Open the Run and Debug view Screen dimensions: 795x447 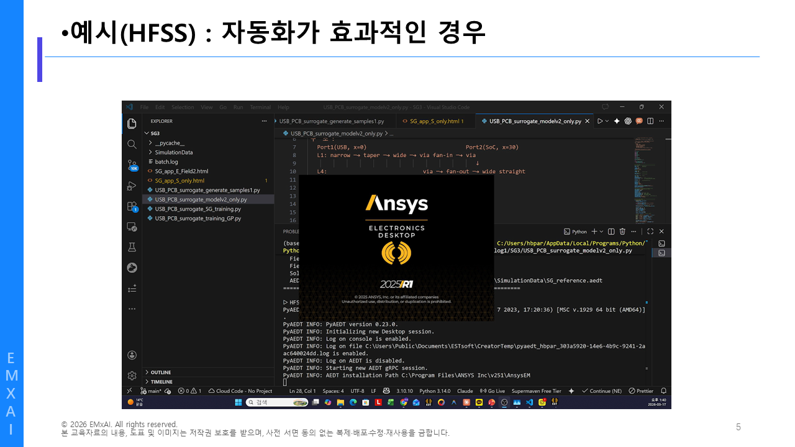[x=132, y=186]
